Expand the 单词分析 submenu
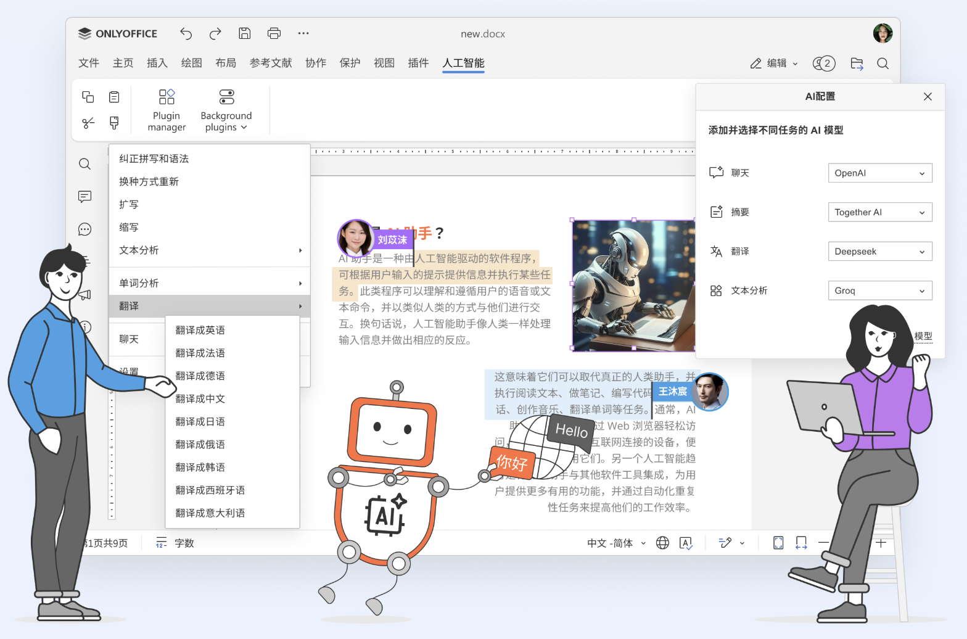Viewport: 967px width, 639px height. (210, 283)
